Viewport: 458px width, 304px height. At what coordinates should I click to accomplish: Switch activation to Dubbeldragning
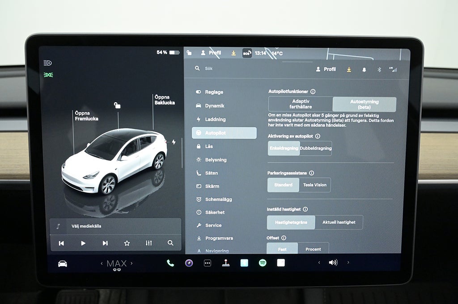[x=316, y=148]
